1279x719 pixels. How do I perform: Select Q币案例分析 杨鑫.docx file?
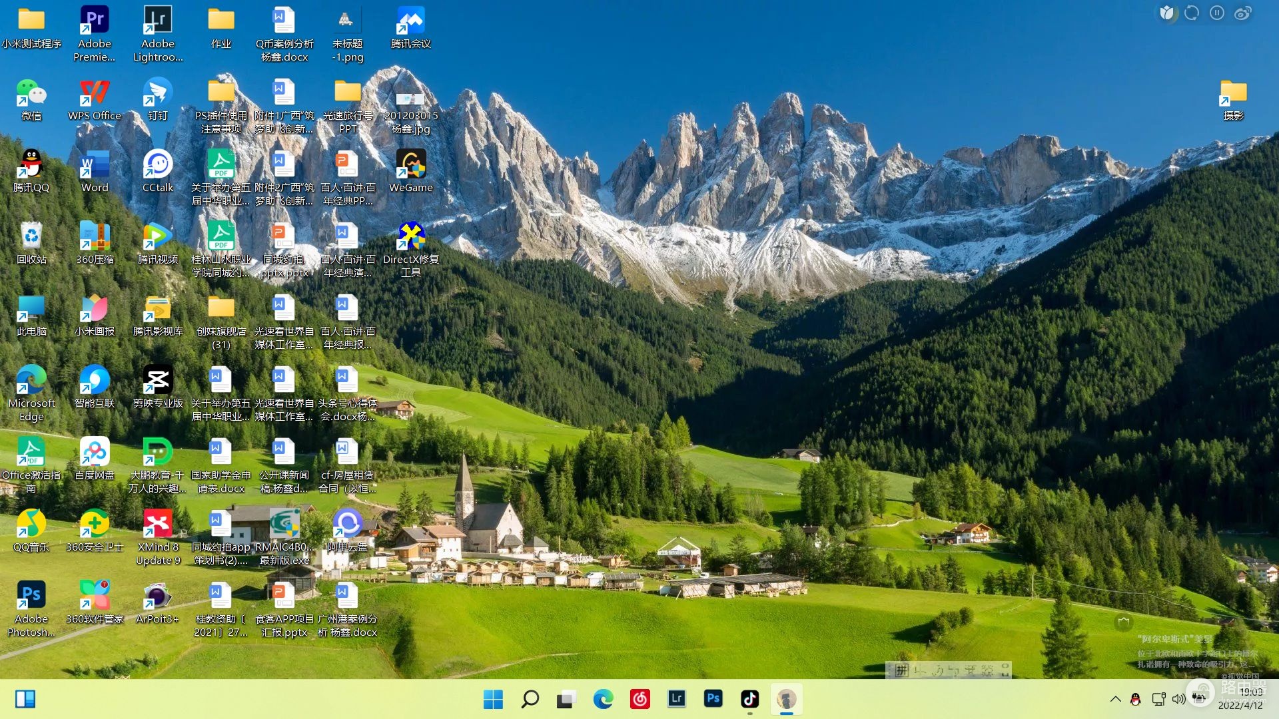coord(284,35)
